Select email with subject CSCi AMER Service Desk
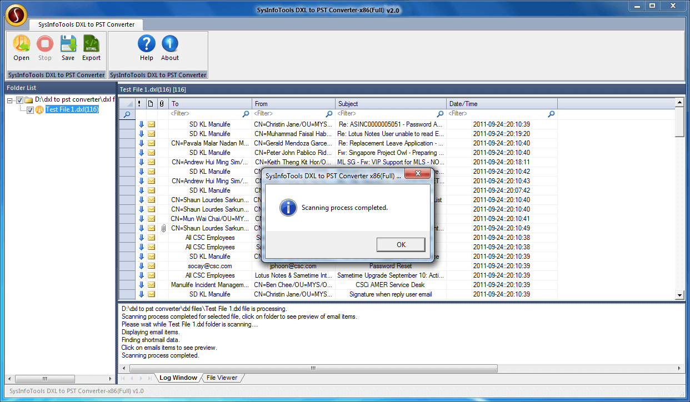690x402 pixels. click(x=391, y=285)
